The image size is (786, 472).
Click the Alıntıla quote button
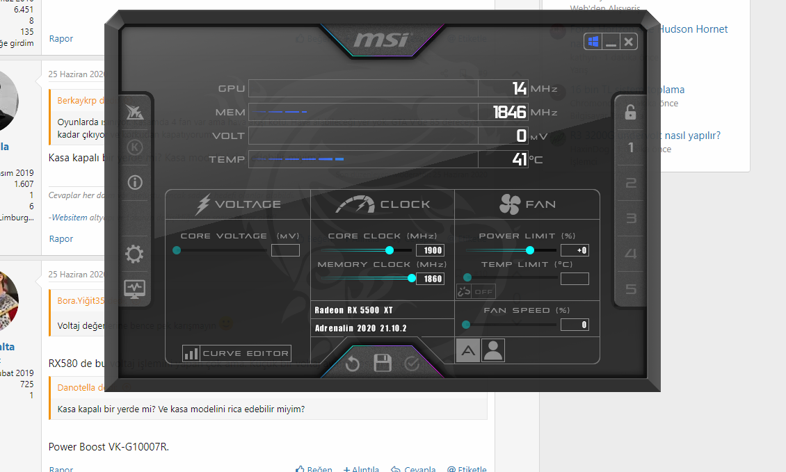361,469
